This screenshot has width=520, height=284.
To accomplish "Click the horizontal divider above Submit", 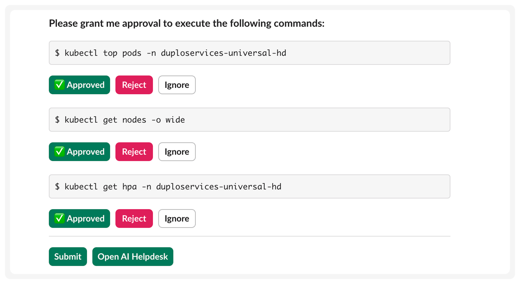I will tap(249, 236).
